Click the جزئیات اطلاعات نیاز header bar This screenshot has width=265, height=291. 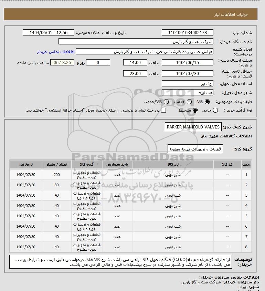(130, 14)
